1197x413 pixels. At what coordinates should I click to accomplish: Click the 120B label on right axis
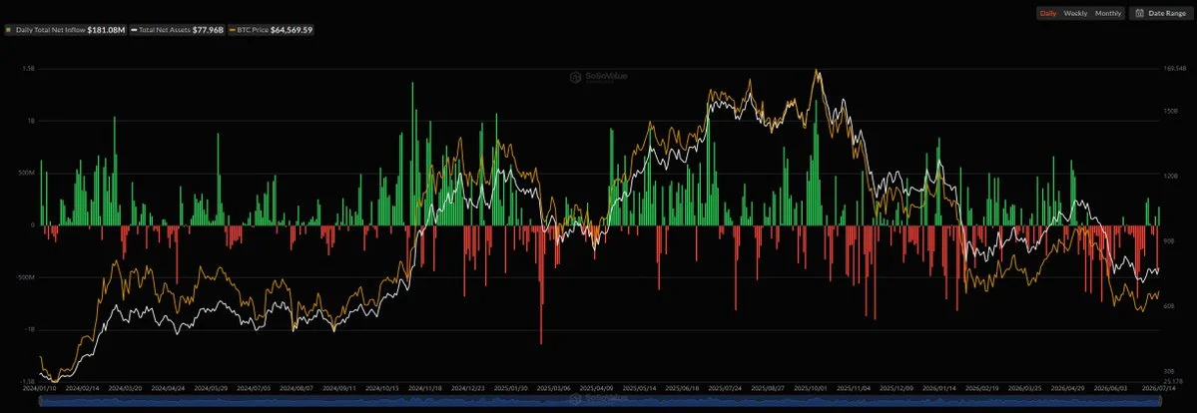1170,176
